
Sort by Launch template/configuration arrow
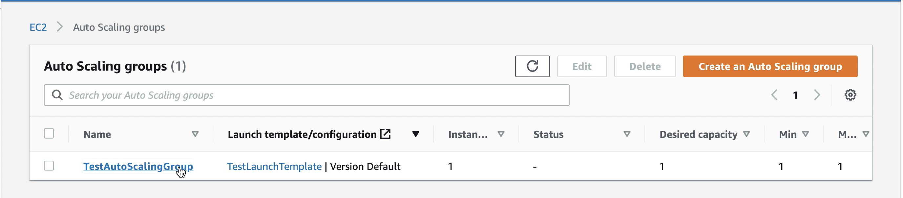pyautogui.click(x=416, y=134)
